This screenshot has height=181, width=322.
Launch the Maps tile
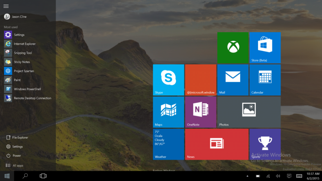[169, 112]
